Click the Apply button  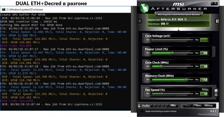[188, 106]
